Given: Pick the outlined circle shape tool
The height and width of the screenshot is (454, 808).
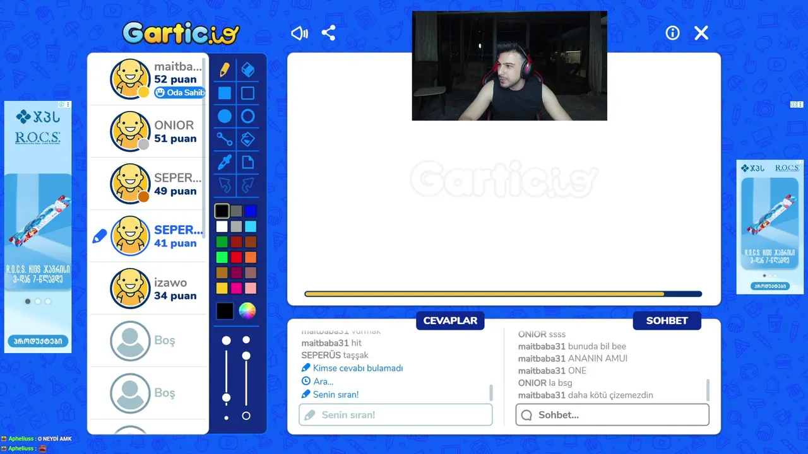Looking at the screenshot, I should (248, 116).
